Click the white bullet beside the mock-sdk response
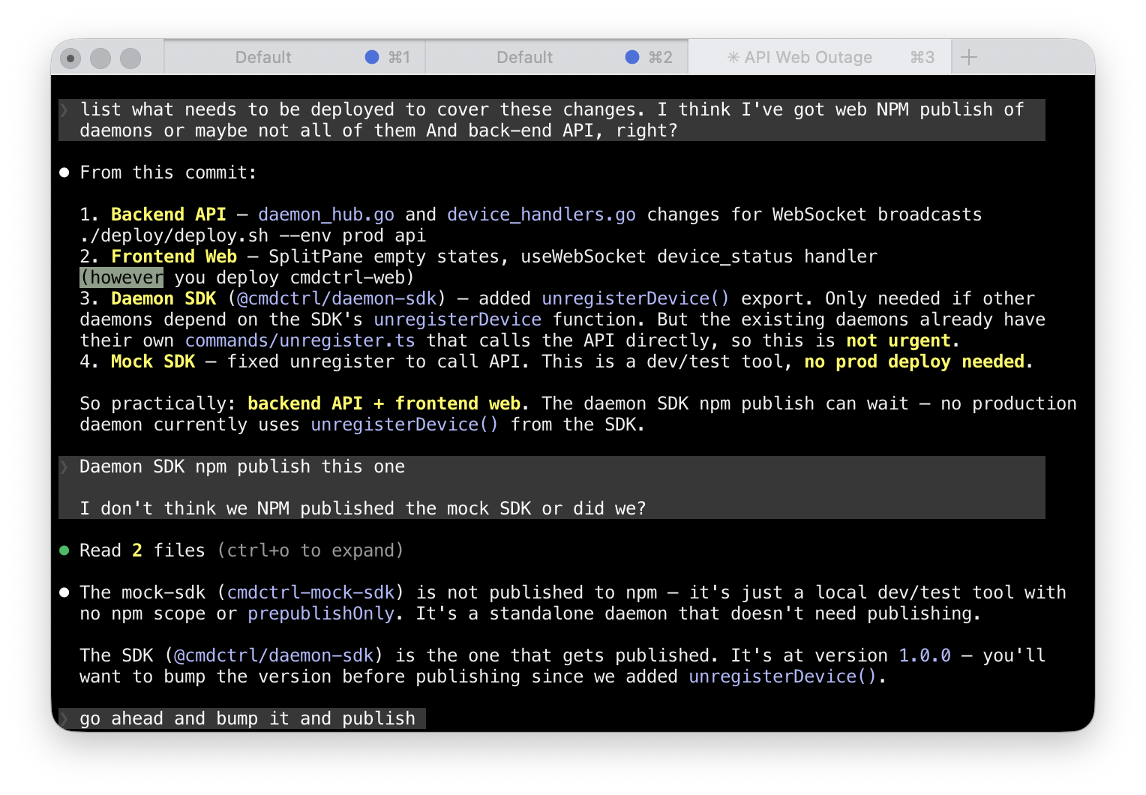Viewport: 1146px width, 795px height. click(x=64, y=592)
